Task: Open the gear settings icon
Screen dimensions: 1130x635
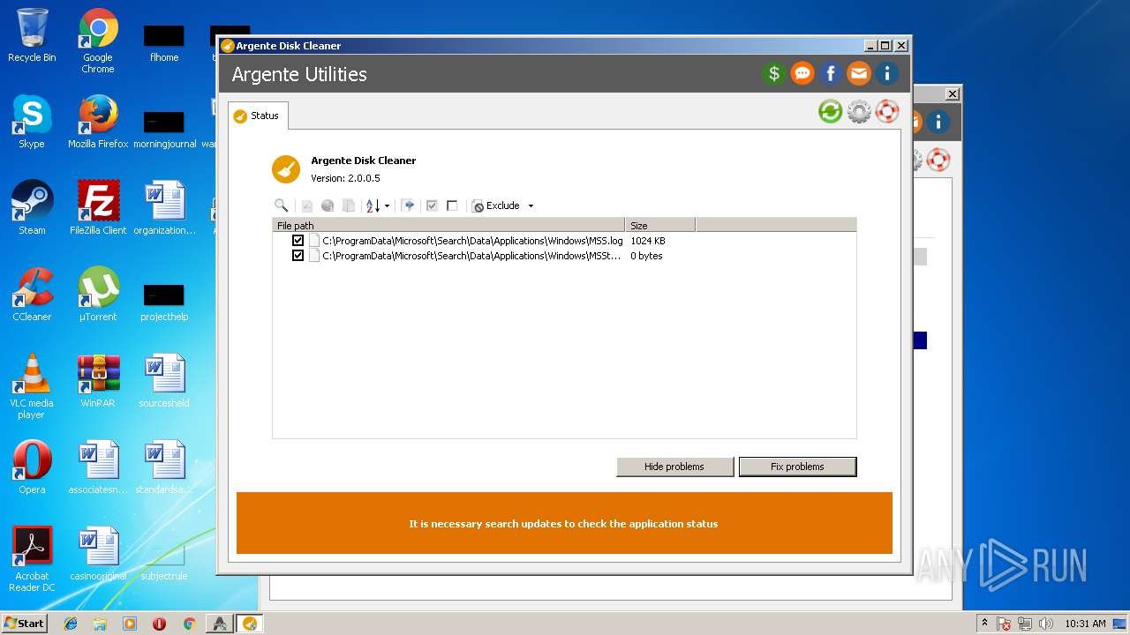Action: (x=859, y=111)
